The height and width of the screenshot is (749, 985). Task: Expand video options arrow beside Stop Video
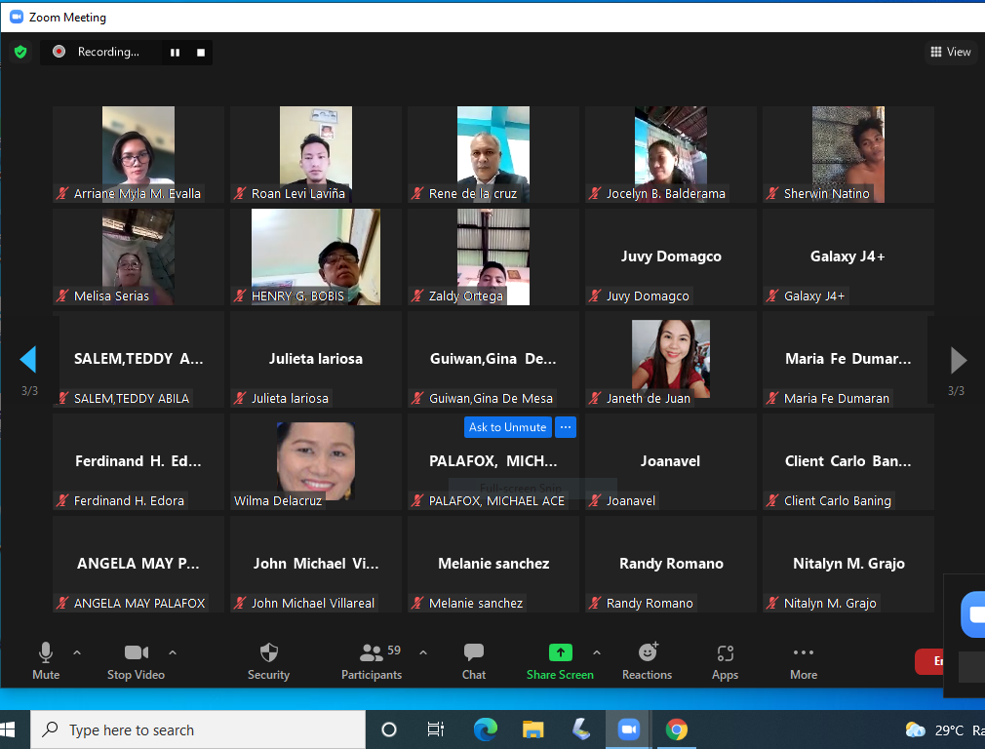[x=173, y=652]
